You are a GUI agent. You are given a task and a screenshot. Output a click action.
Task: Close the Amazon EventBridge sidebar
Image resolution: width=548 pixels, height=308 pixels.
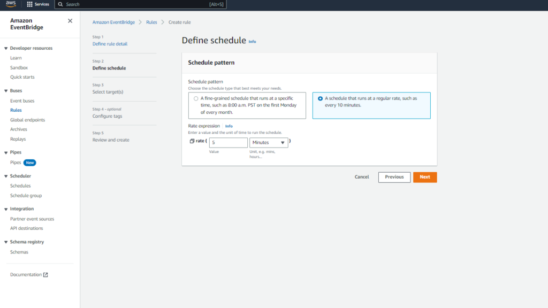point(70,21)
